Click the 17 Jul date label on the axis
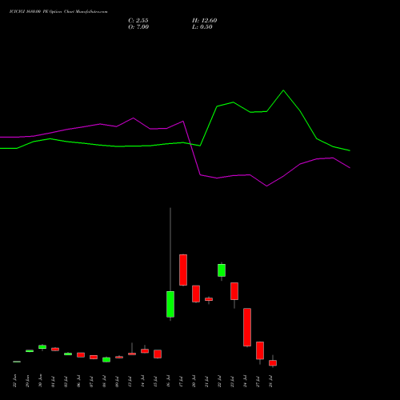 [x=182, y=382]
